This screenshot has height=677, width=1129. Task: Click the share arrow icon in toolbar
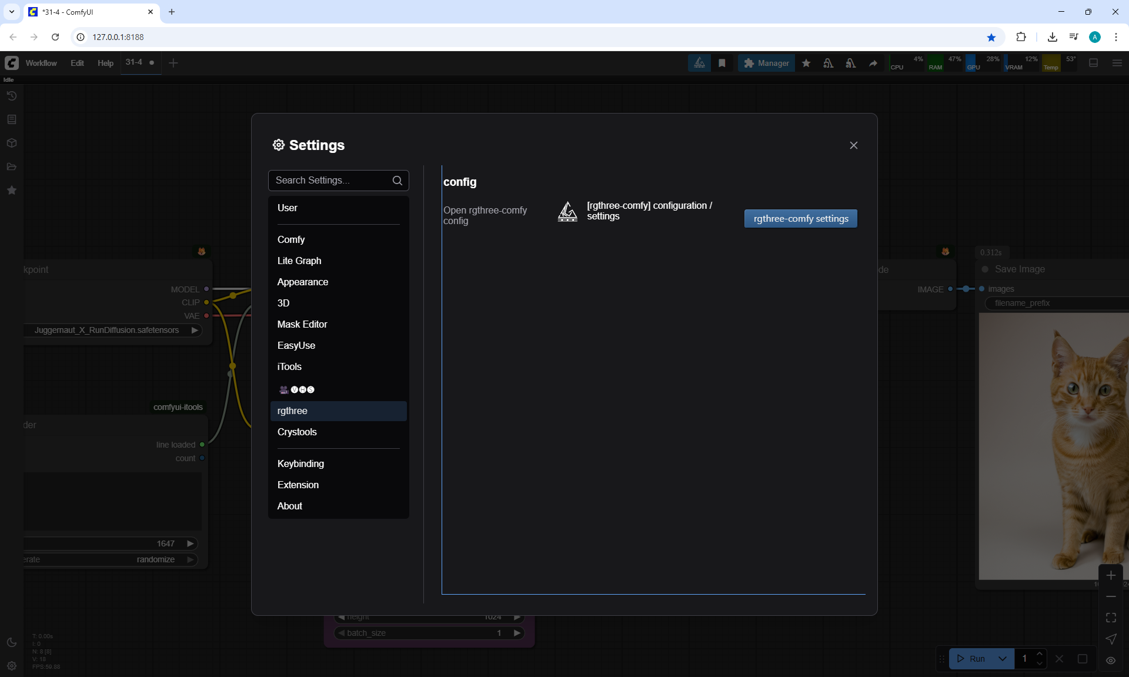873,63
